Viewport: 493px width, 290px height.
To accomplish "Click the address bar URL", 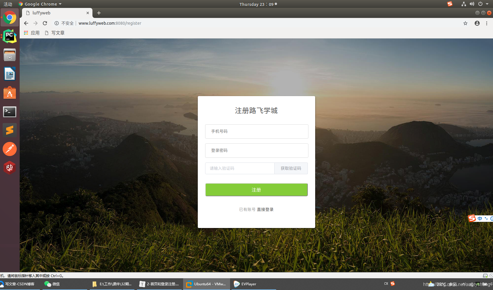I will [110, 23].
